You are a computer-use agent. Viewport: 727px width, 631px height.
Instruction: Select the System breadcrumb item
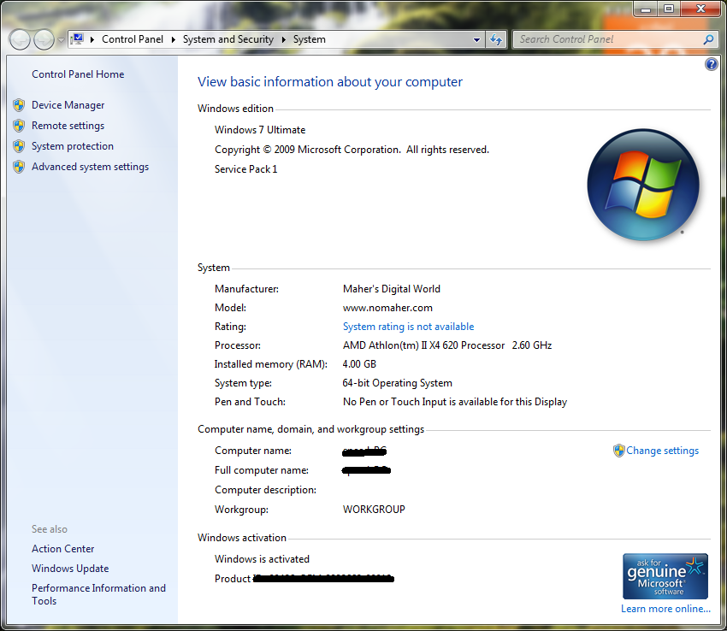click(x=310, y=39)
